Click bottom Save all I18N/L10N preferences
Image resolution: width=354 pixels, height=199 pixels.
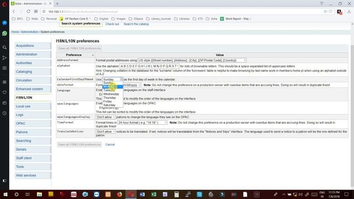pos(79,144)
